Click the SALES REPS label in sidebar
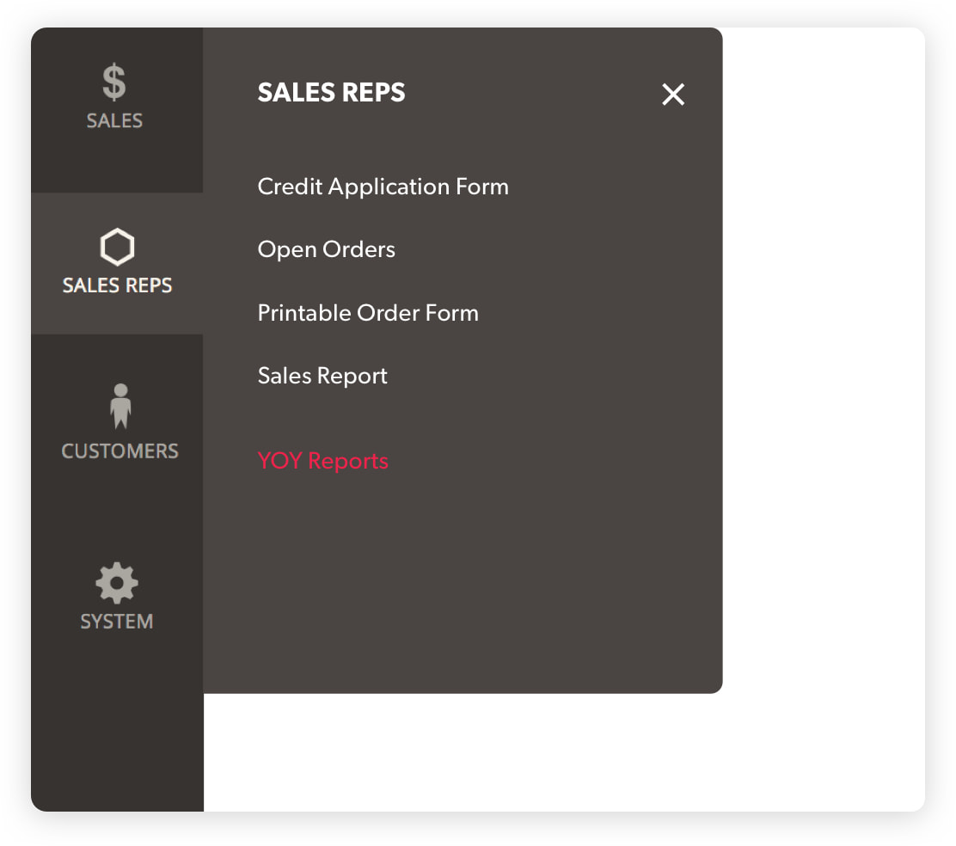The width and height of the screenshot is (956, 846). point(117,285)
